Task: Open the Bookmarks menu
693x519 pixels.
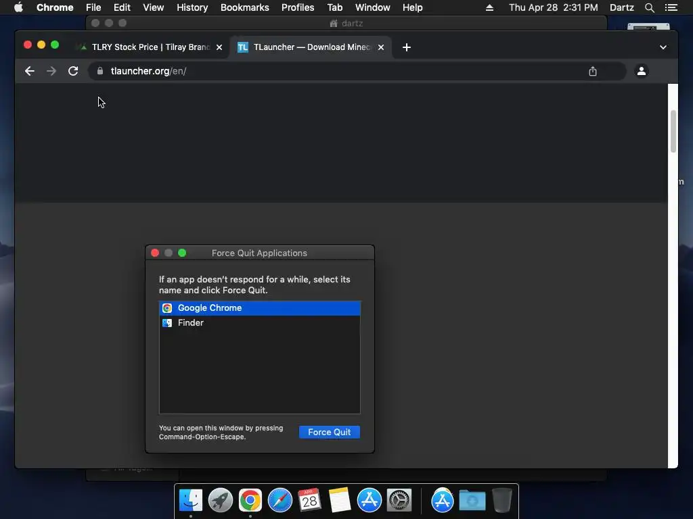Action: [245, 7]
